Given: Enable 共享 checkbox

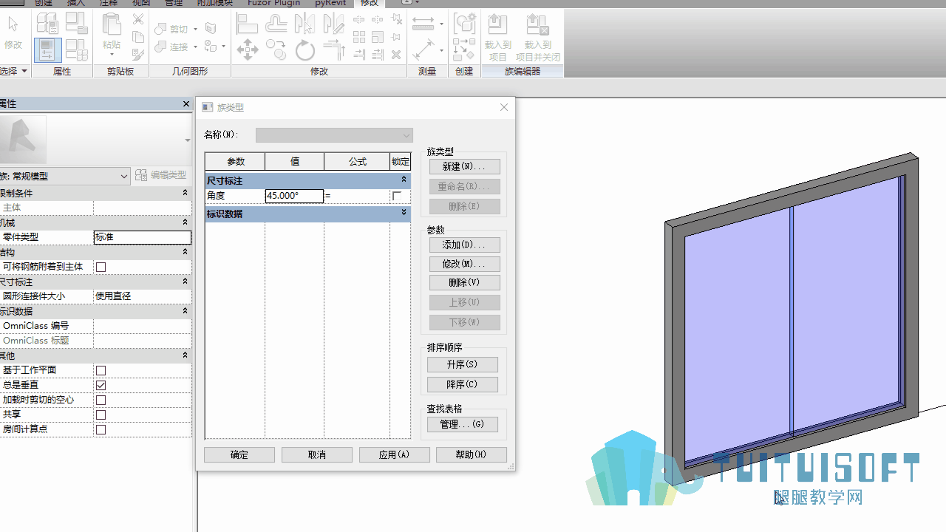Looking at the screenshot, I should point(101,415).
